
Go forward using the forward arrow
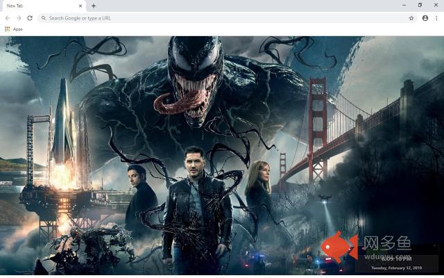pyautogui.click(x=19, y=18)
